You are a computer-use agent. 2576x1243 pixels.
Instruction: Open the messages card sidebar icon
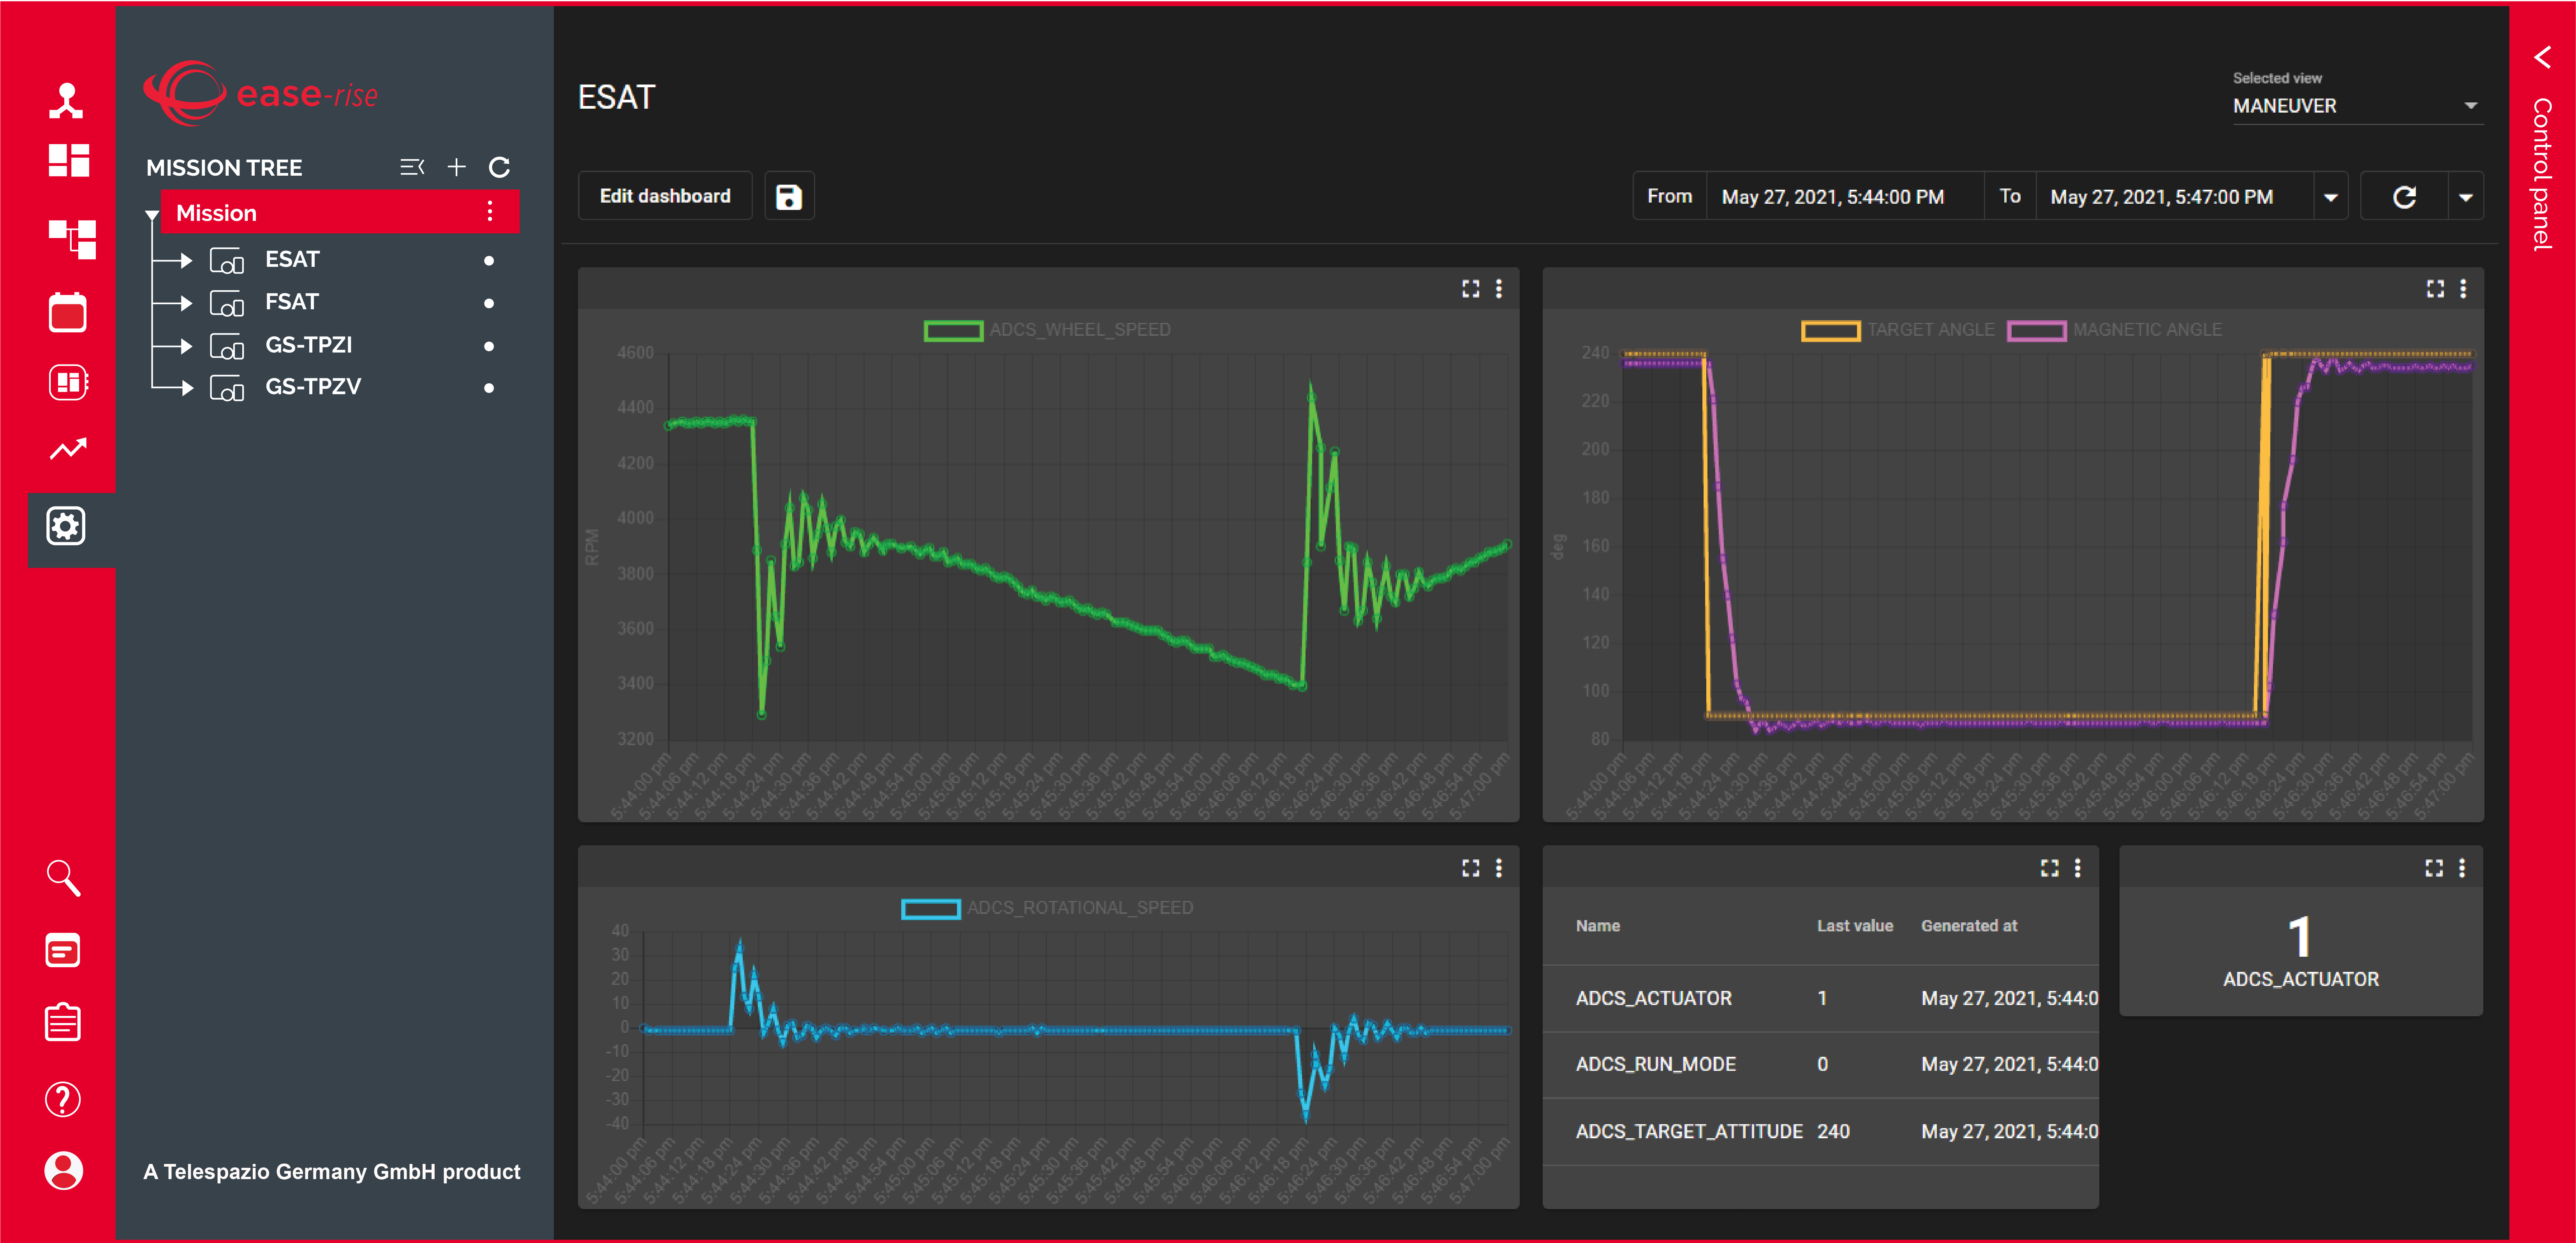[63, 950]
